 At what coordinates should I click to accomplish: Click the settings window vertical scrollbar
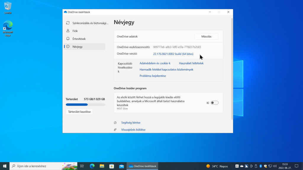tap(232, 69)
